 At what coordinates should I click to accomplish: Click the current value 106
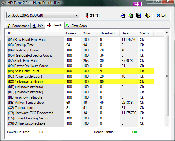pos(69,40)
